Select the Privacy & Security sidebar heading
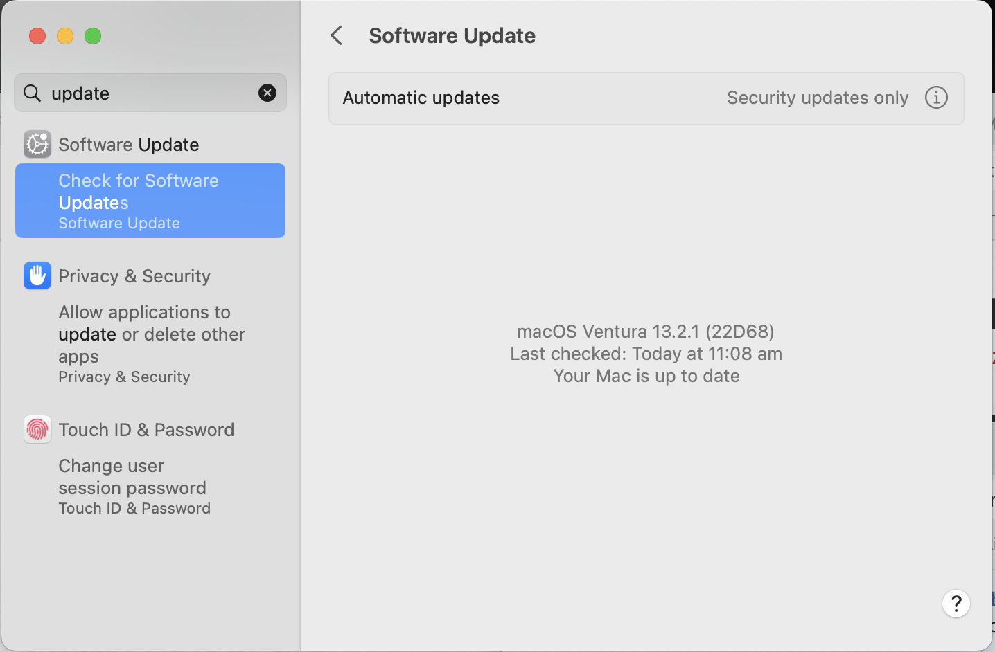The image size is (995, 652). click(x=134, y=276)
